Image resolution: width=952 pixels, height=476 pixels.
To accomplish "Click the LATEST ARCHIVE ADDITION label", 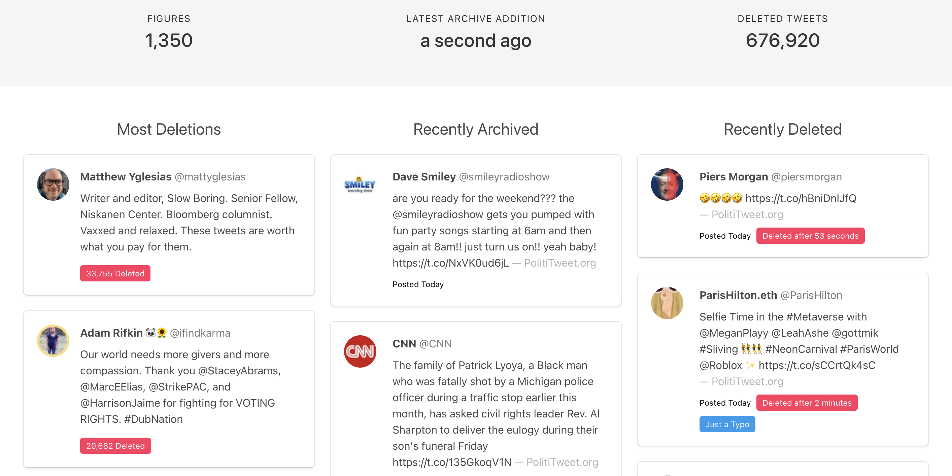I will tap(476, 19).
